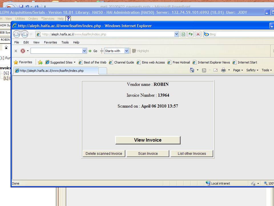Open the Tools menu in command bar

[x=267, y=70]
